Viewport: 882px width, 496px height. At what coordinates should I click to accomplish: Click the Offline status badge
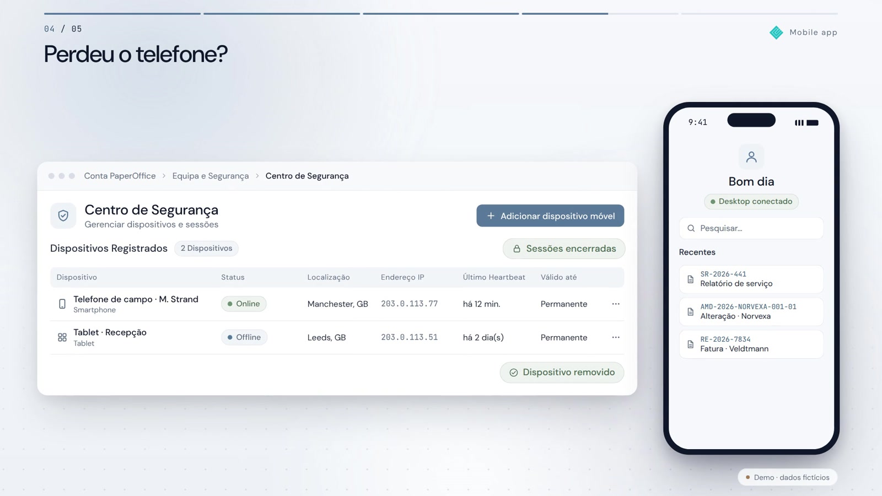click(x=244, y=337)
